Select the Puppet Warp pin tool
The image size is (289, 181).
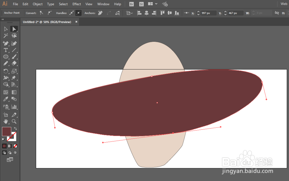[x=14, y=78]
